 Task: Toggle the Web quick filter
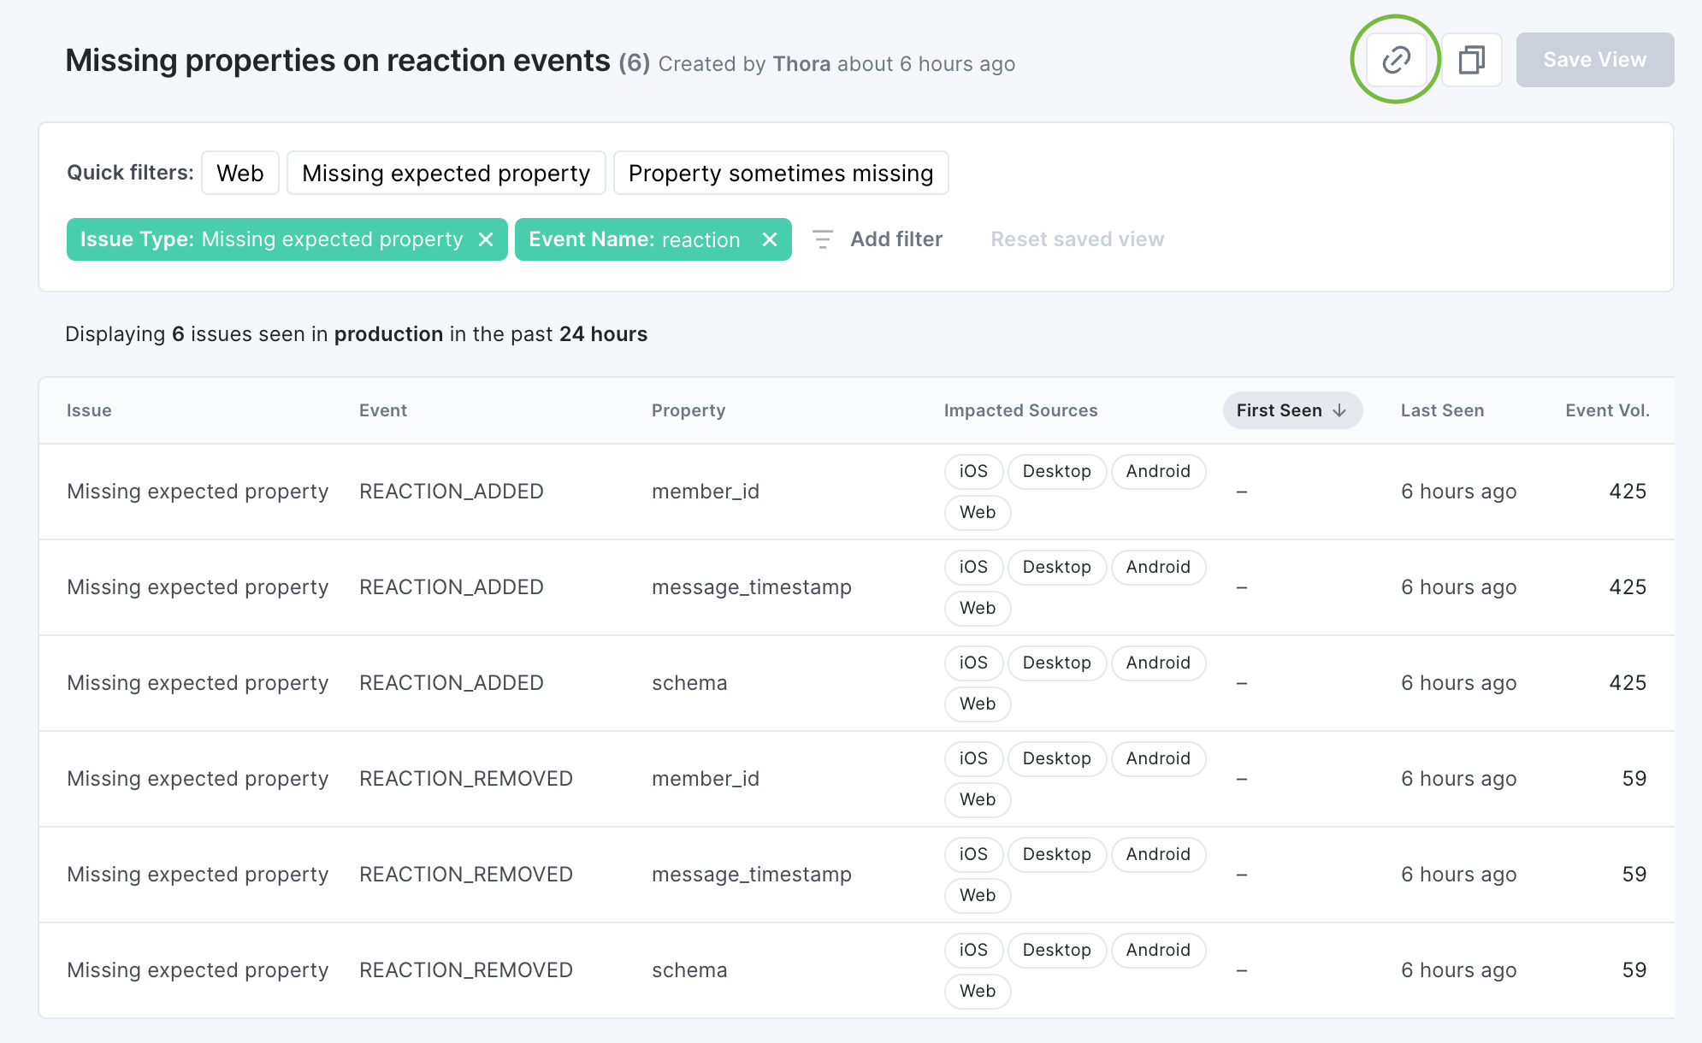pyautogui.click(x=240, y=174)
